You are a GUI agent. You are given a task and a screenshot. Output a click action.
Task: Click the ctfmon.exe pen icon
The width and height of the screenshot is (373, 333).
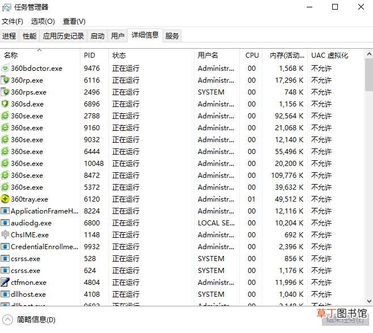click(x=5, y=283)
